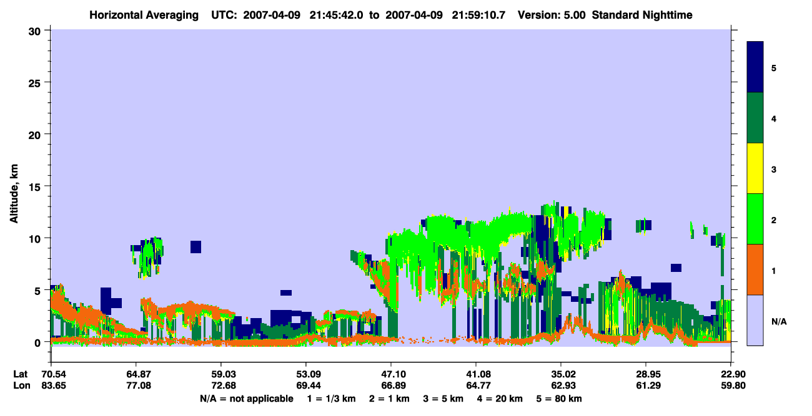Click the colorbar label 4

[x=773, y=118]
